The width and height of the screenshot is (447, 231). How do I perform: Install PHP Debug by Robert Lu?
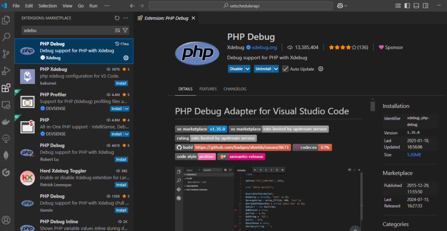(x=121, y=159)
